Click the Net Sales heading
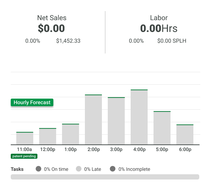The image size is (210, 192). click(x=52, y=18)
